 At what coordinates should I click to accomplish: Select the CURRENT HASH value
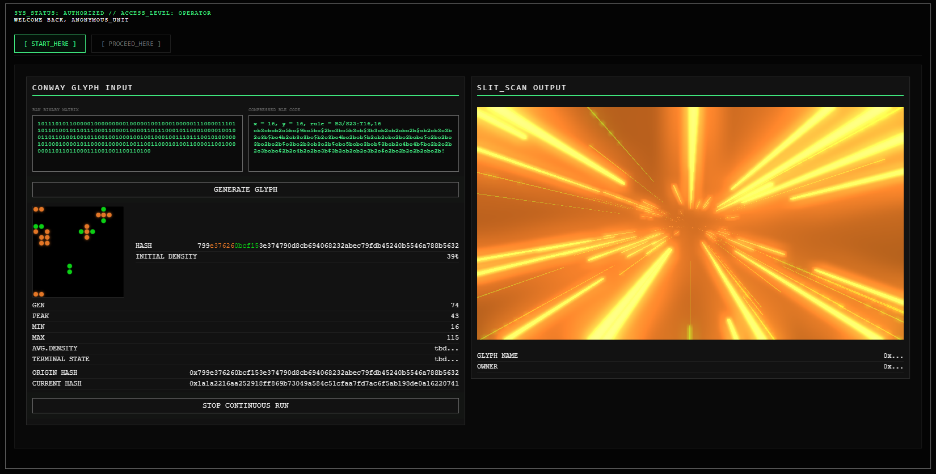(324, 383)
